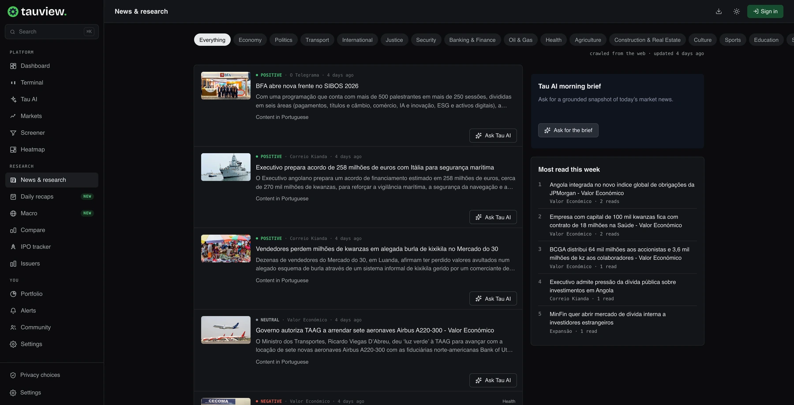Open the Screener funnel icon
This screenshot has width=794, height=405.
click(x=13, y=133)
